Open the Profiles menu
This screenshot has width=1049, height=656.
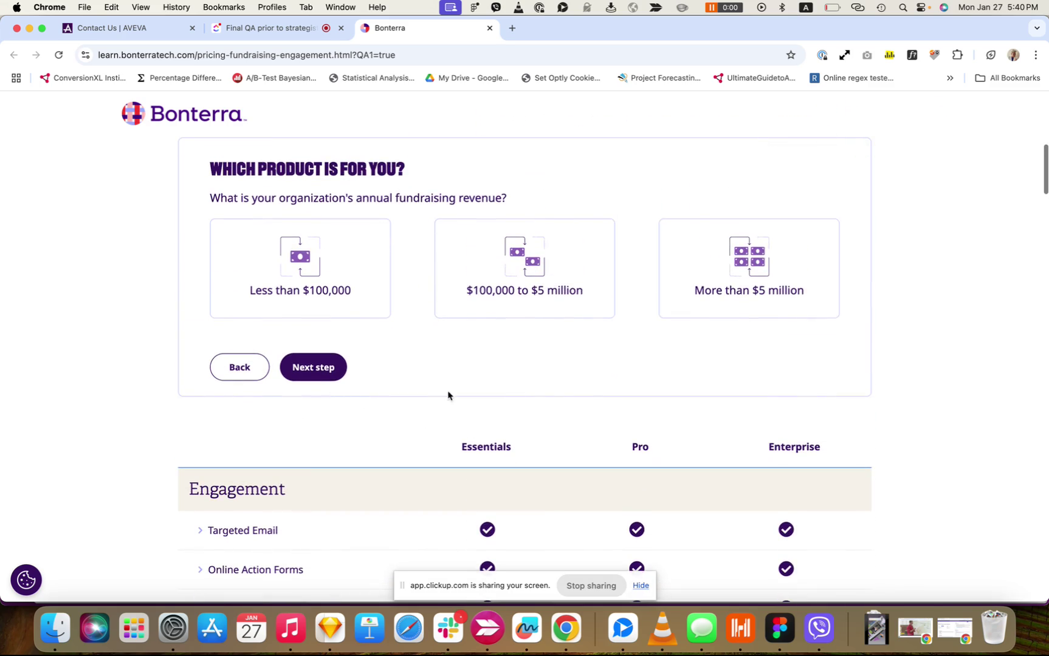(x=272, y=7)
